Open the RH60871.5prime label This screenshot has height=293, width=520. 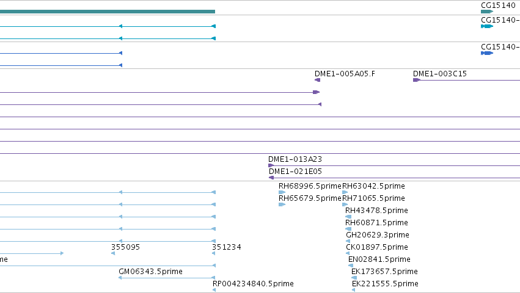[x=376, y=223]
